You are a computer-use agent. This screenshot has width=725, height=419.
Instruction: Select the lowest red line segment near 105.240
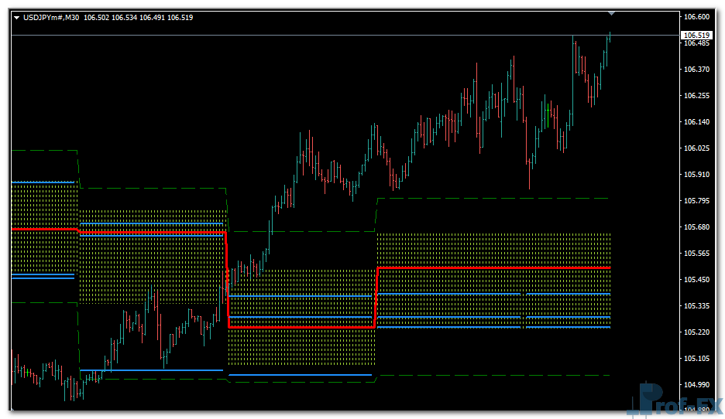tap(302, 327)
